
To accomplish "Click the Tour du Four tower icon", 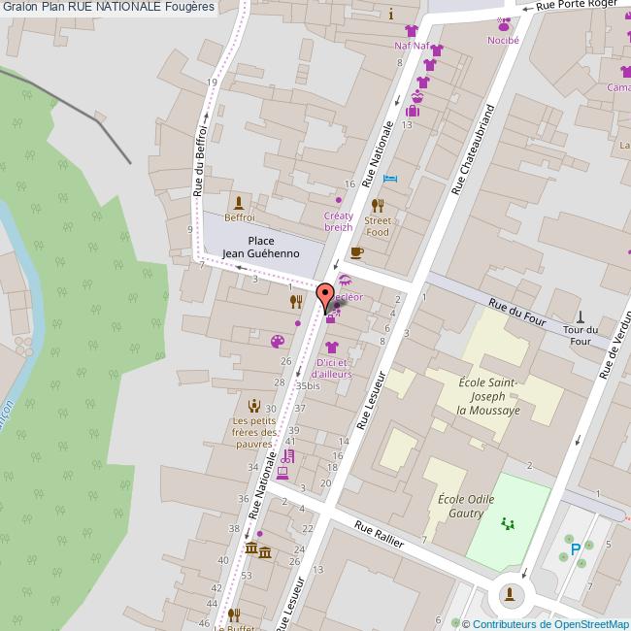I will coord(581,315).
